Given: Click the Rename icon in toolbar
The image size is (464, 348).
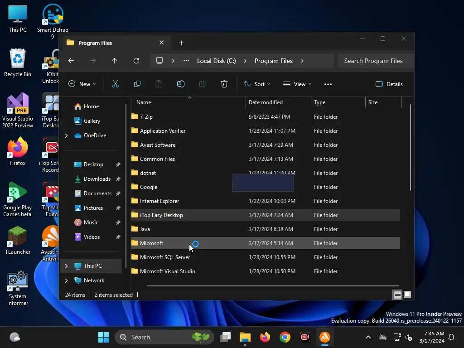Looking at the screenshot, I should pos(180,84).
